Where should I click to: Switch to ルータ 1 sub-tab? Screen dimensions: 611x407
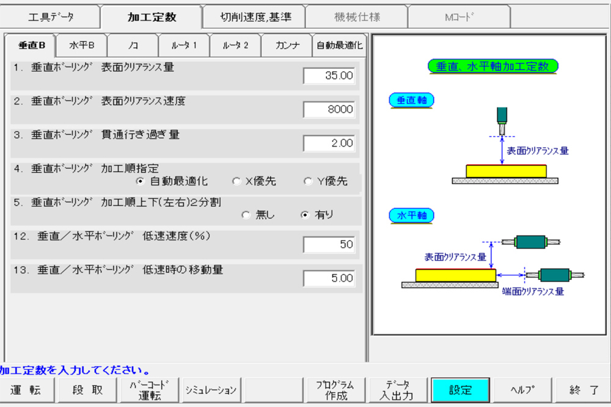point(184,46)
